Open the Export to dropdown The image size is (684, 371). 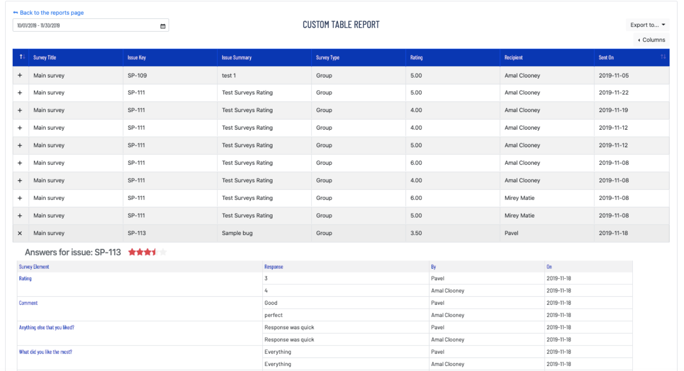(x=647, y=25)
